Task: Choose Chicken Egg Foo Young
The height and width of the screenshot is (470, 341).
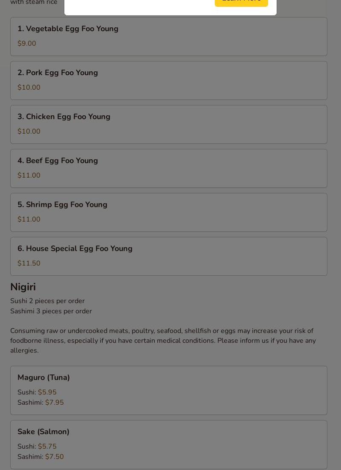Action: (168, 124)
